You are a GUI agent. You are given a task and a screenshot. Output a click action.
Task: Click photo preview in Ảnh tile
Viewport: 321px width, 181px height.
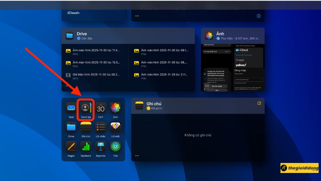(x=233, y=68)
